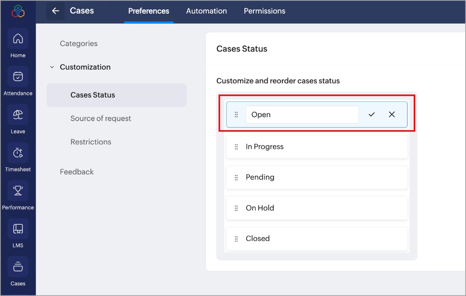Click the back arrow beside Cases
The height and width of the screenshot is (296, 466).
[x=56, y=11]
